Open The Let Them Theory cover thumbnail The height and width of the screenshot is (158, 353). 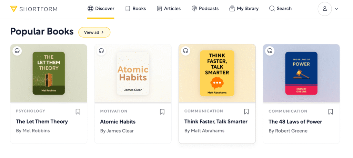pyautogui.click(x=49, y=73)
